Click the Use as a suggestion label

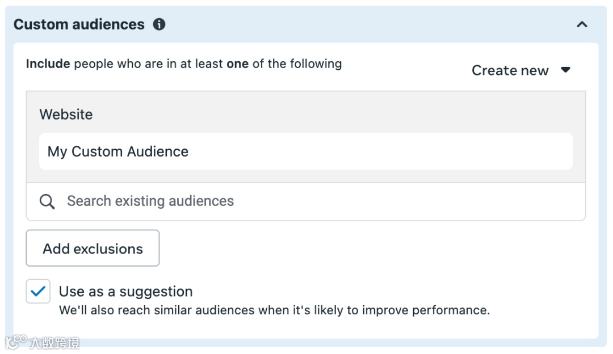126,292
